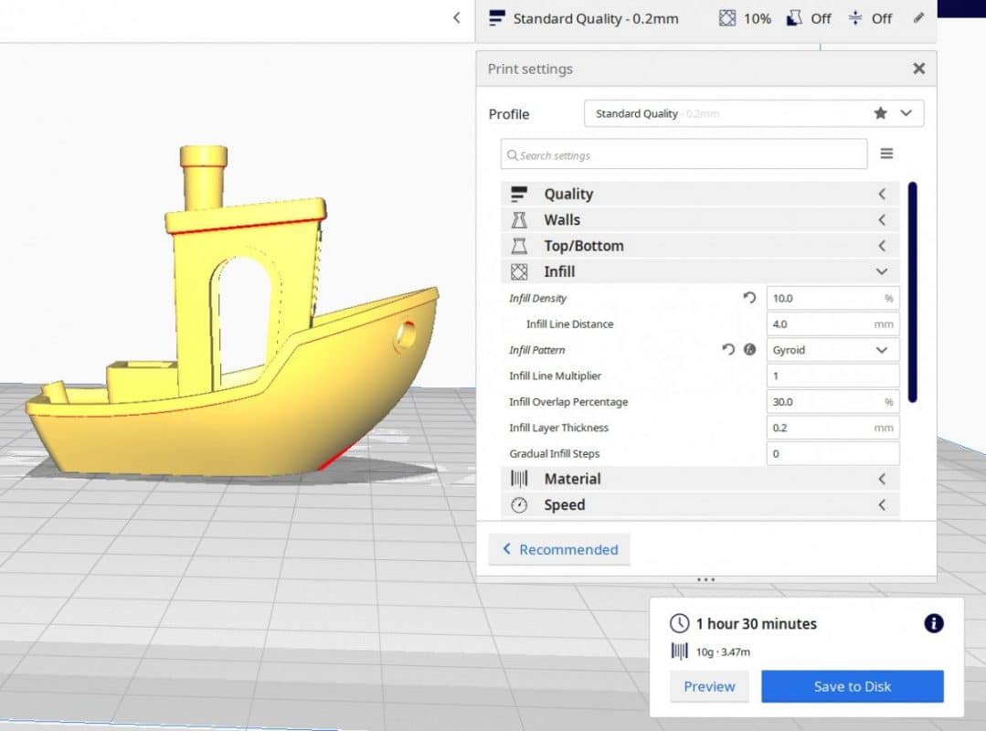This screenshot has width=986, height=731.
Task: Collapse the Infill section chevron
Action: 882,271
